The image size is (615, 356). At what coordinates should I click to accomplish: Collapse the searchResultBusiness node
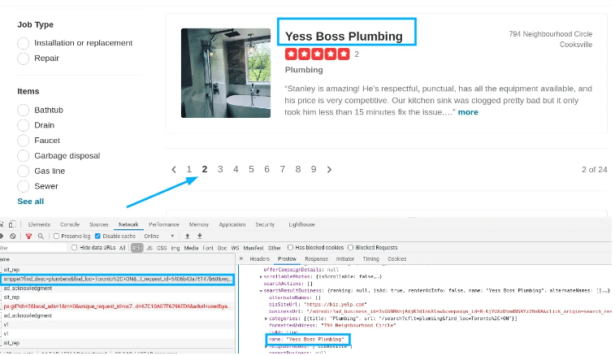pyautogui.click(x=262, y=291)
